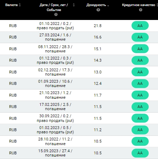Sort table by Валюта column arrows
Screen dimensions: 158x159
pyautogui.click(x=20, y=5)
